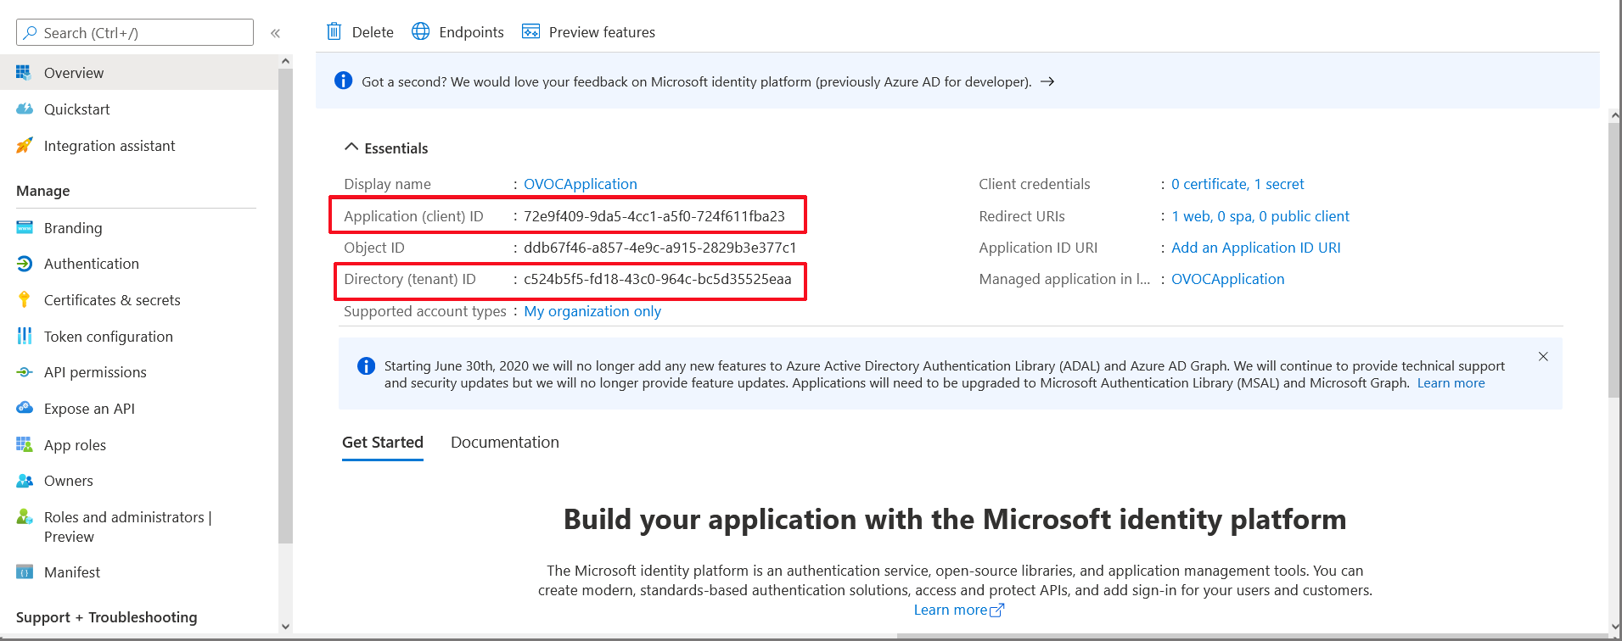The width and height of the screenshot is (1622, 641).
Task: Open Token configuration icon in sidebar
Action: (25, 337)
